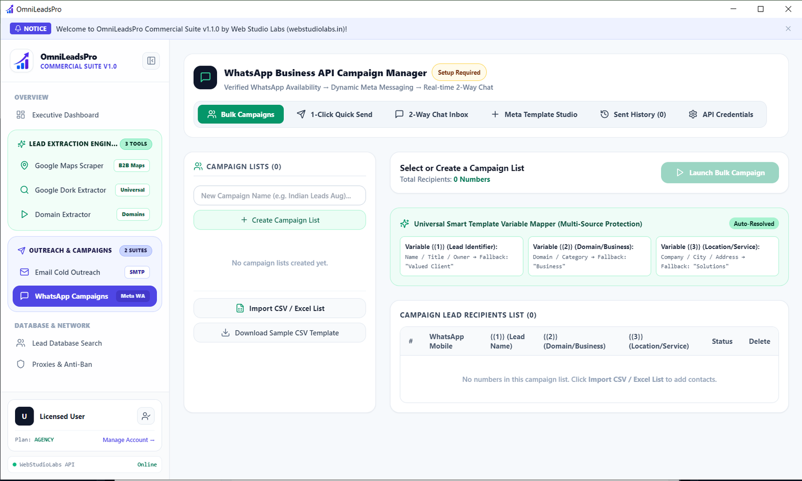The width and height of the screenshot is (802, 481).
Task: Click the Domains badge
Action: 133,214
